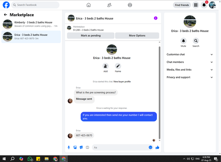Click the 'Message sent' bubble
The image size is (221, 162).
tap(84, 99)
